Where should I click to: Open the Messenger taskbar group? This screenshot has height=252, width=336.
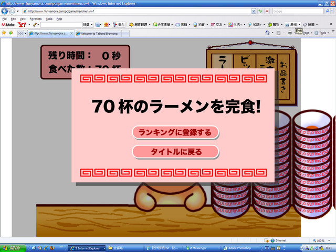point(202,248)
